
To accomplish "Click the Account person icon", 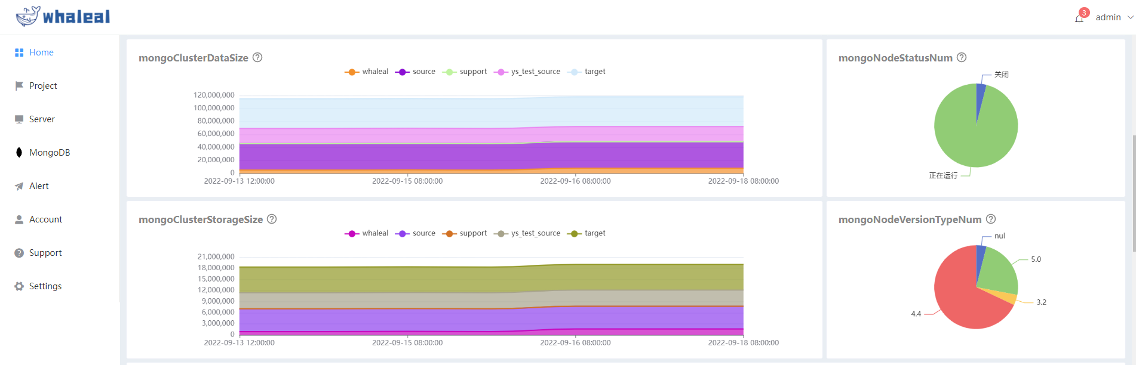I will pyautogui.click(x=19, y=219).
